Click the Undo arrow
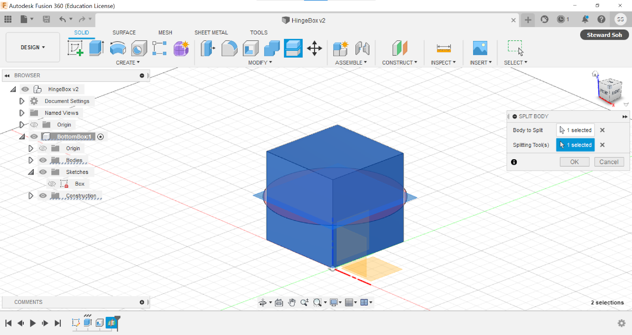The image size is (632, 335). pyautogui.click(x=62, y=19)
